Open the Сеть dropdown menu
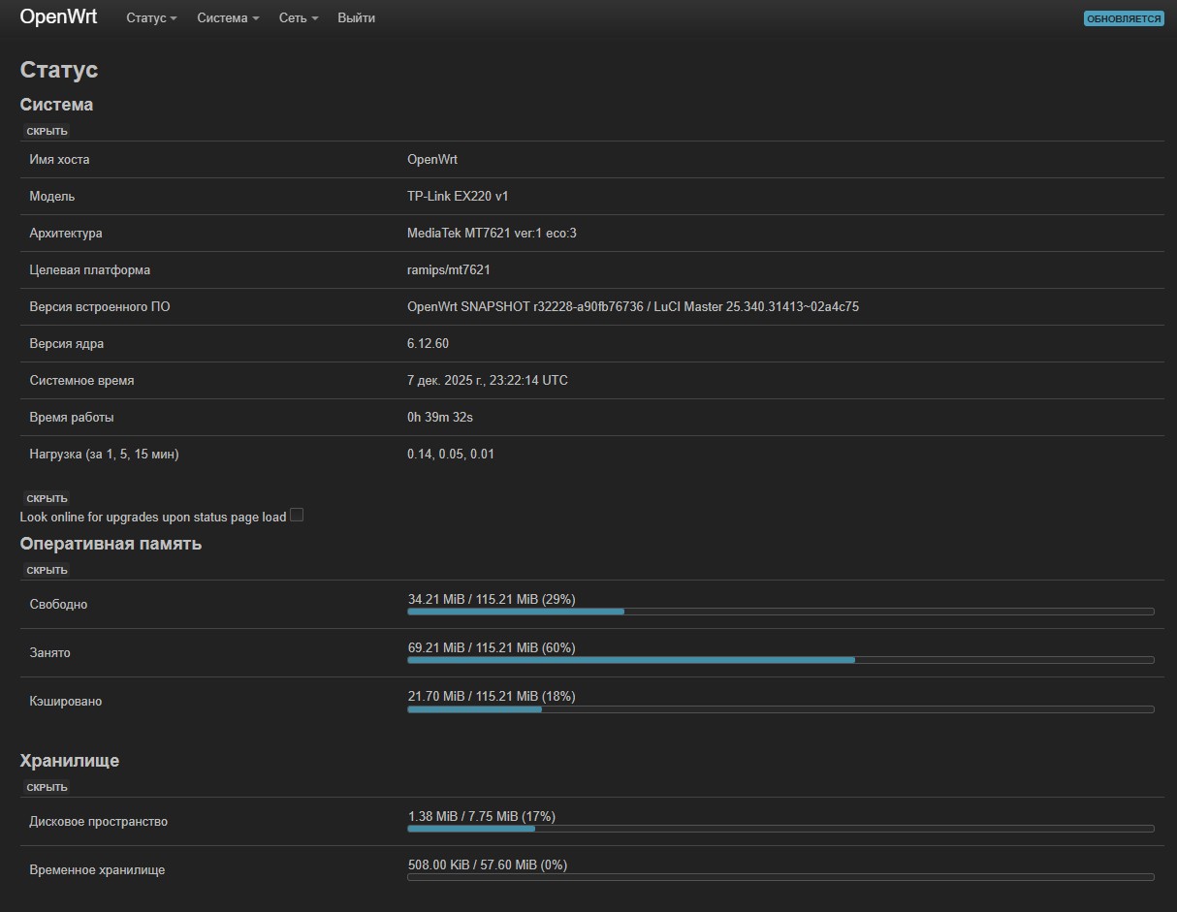The height and width of the screenshot is (912, 1177). point(298,18)
